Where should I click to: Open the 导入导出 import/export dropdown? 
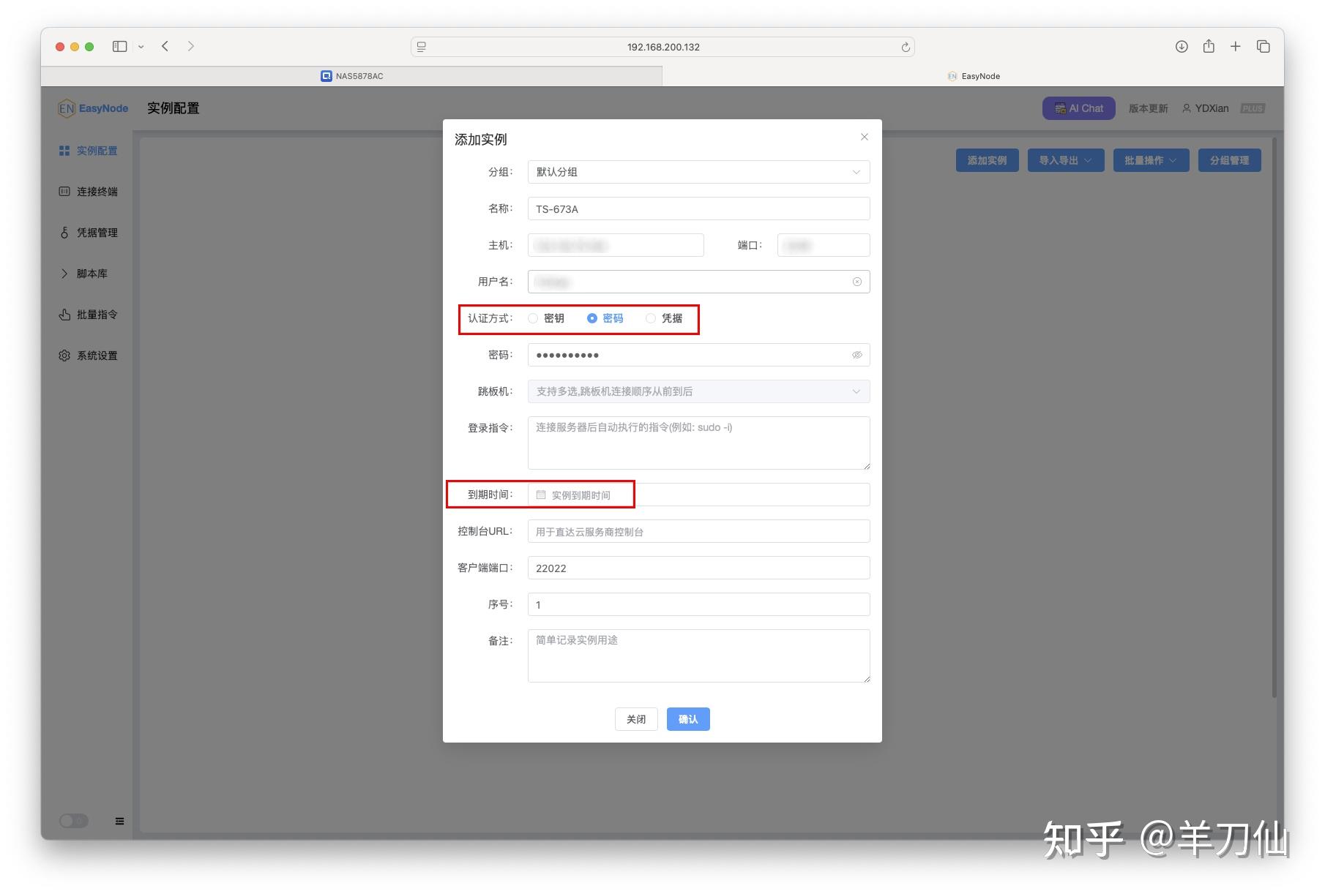coord(1065,160)
